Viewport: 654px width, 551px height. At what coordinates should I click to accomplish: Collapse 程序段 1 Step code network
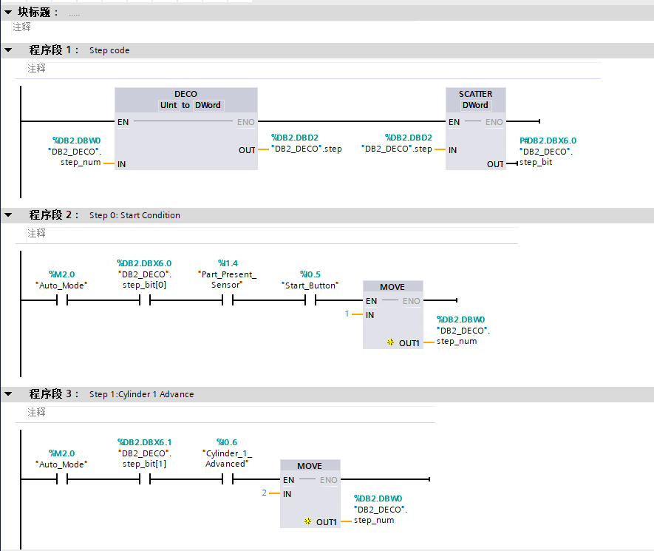(8, 50)
